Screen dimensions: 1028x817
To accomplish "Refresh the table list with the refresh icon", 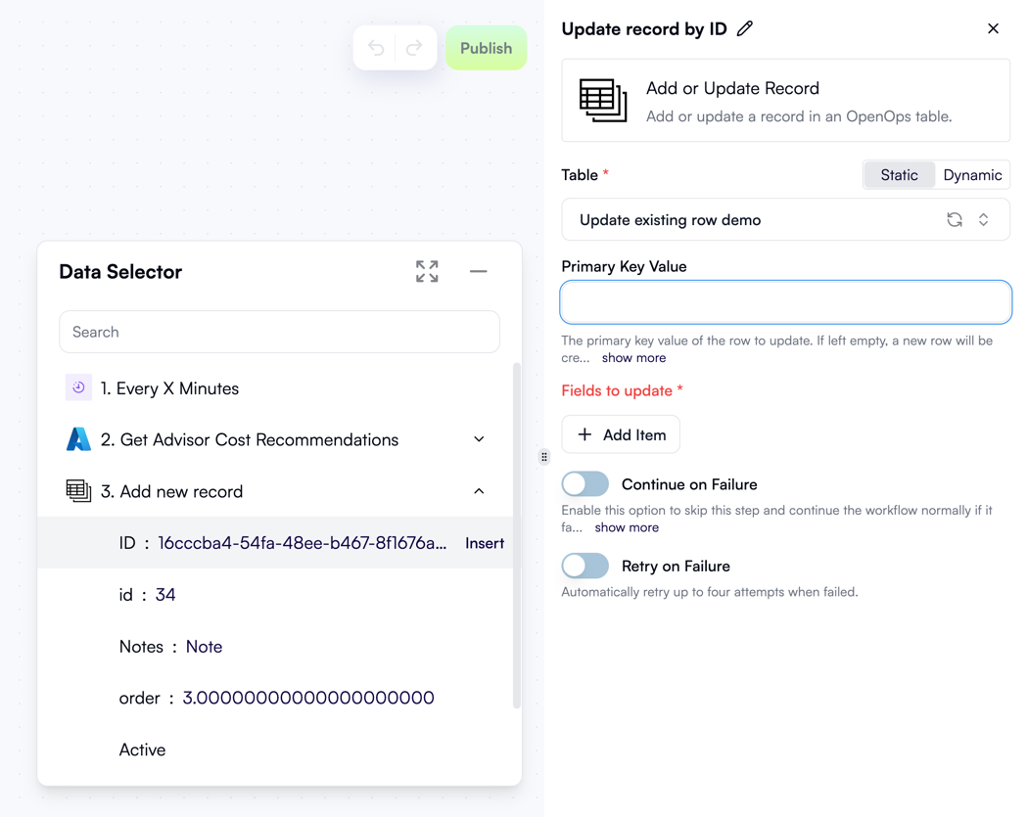I will pyautogui.click(x=954, y=219).
